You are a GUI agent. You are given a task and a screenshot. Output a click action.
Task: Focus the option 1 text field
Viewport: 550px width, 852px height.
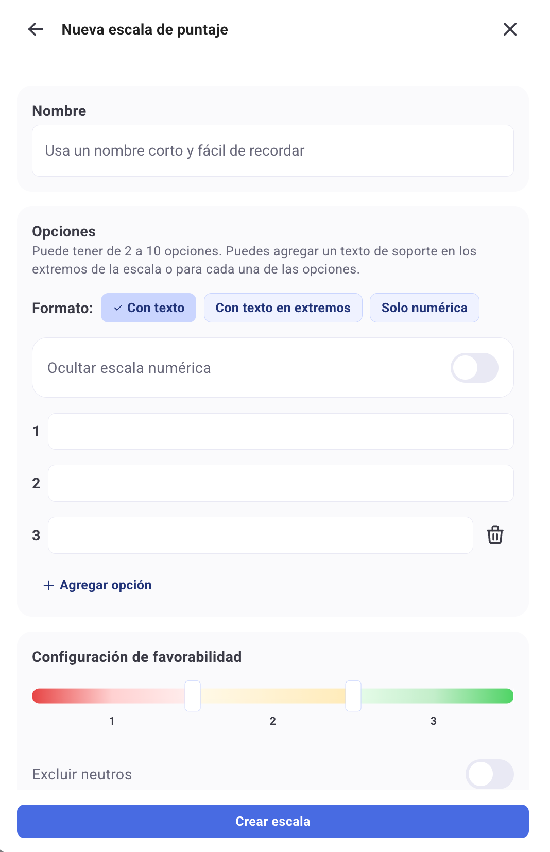point(280,432)
